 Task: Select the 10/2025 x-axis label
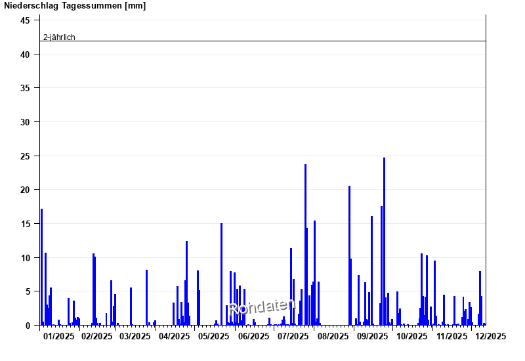click(411, 336)
